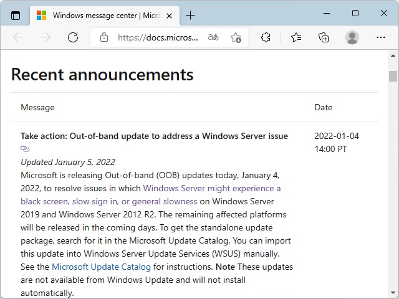Screen dimensions: 399x299
Task: Open the Extensions menu
Action: click(x=266, y=37)
